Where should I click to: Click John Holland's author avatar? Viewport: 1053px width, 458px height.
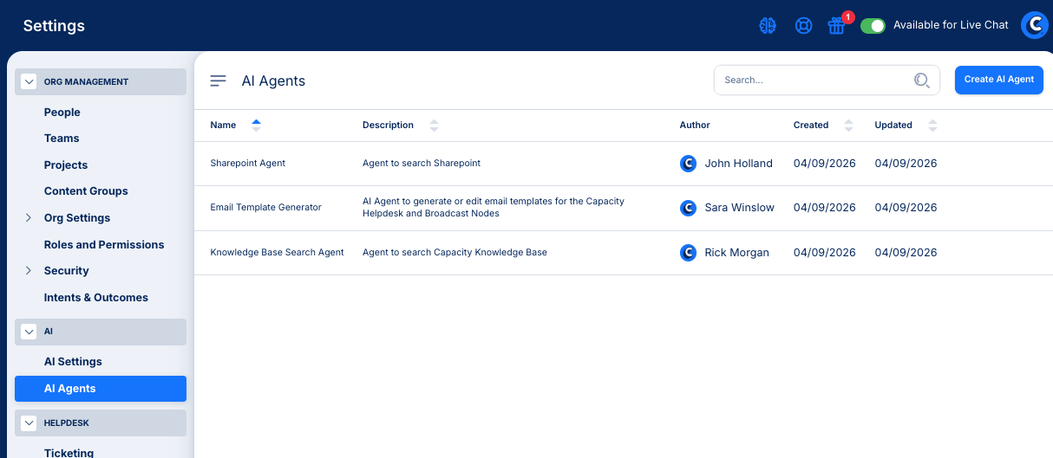688,163
